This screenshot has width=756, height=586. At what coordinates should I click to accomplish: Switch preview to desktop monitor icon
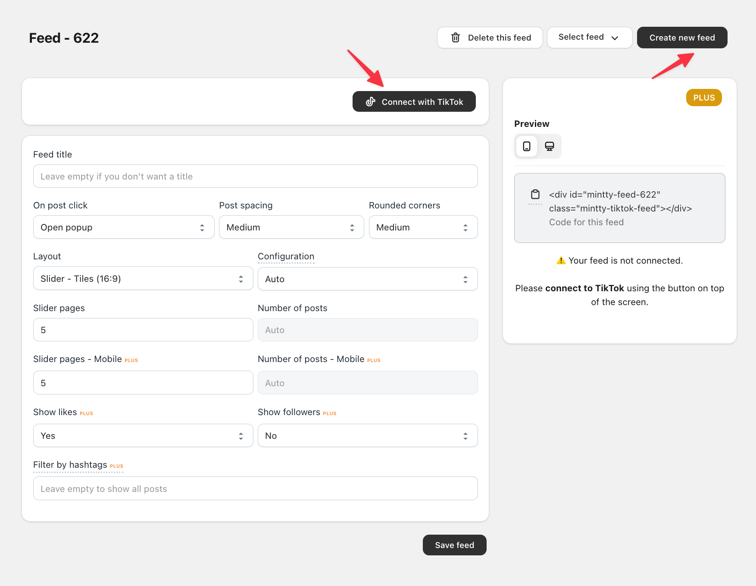pyautogui.click(x=550, y=146)
